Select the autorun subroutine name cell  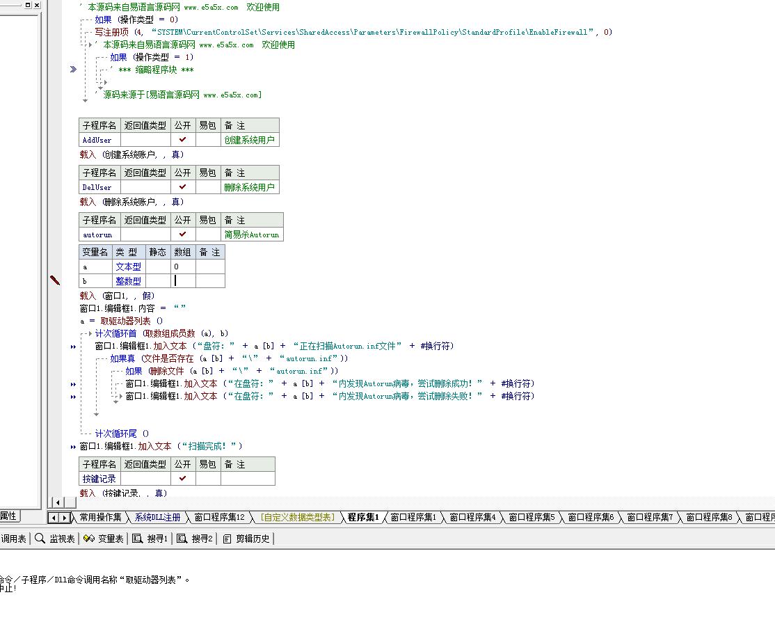point(100,234)
